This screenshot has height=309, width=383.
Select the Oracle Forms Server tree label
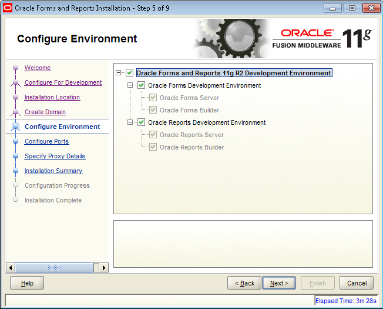(x=189, y=98)
